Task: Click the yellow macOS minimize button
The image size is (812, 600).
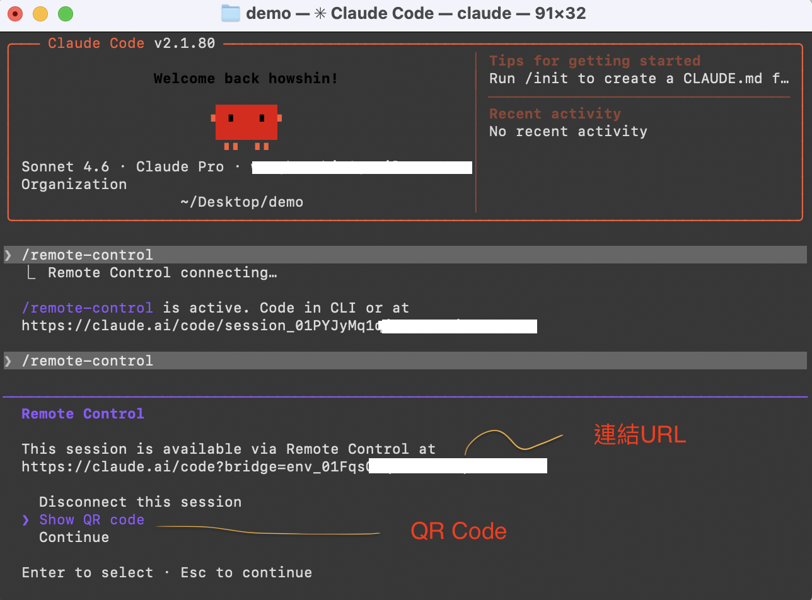Action: 40,13
